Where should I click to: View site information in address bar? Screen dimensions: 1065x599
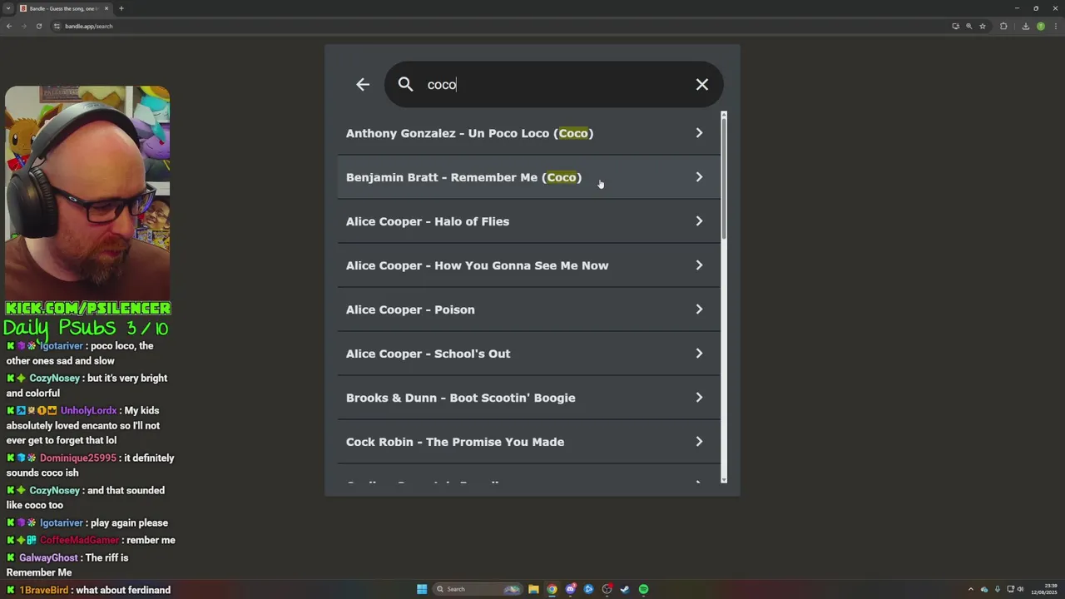pos(57,26)
